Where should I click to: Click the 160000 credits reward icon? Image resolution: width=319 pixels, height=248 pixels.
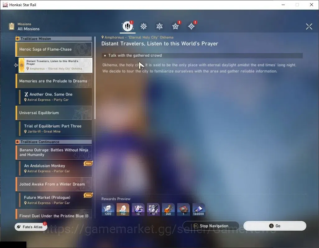(x=199, y=209)
